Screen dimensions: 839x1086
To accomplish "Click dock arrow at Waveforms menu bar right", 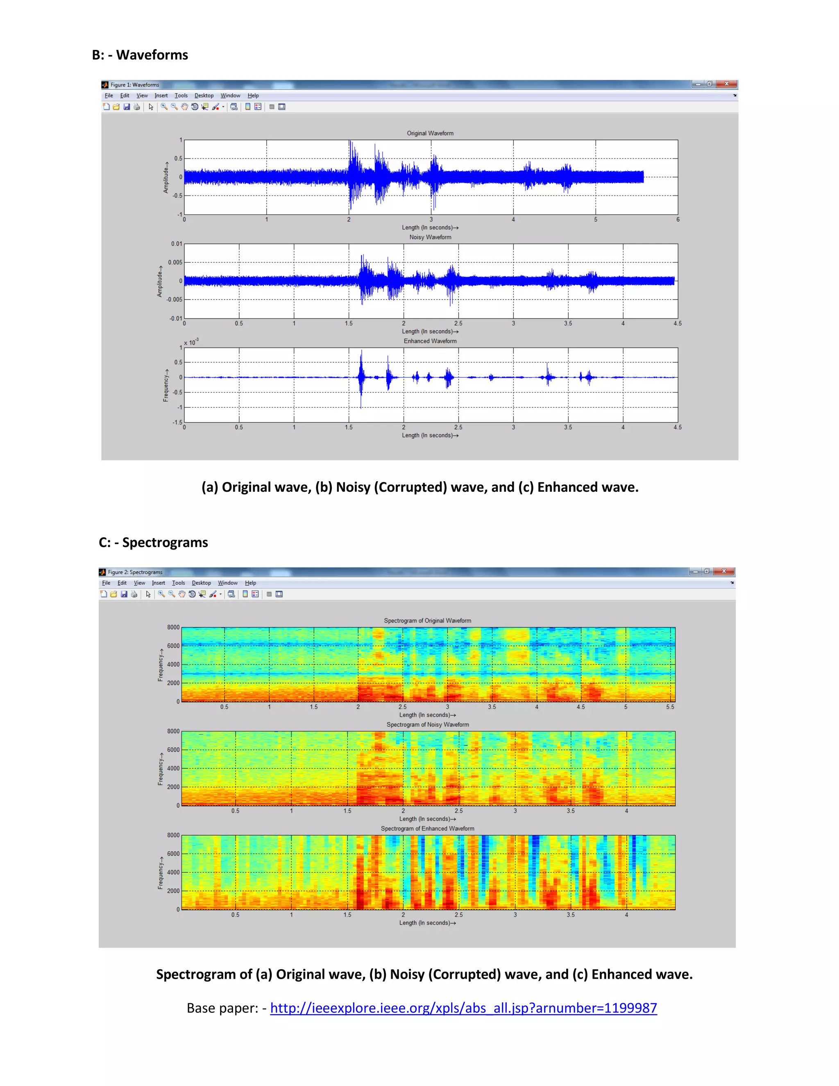I will click(x=735, y=95).
